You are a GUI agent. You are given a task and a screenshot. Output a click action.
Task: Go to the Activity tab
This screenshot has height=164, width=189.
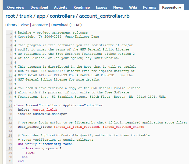(x=61, y=7)
